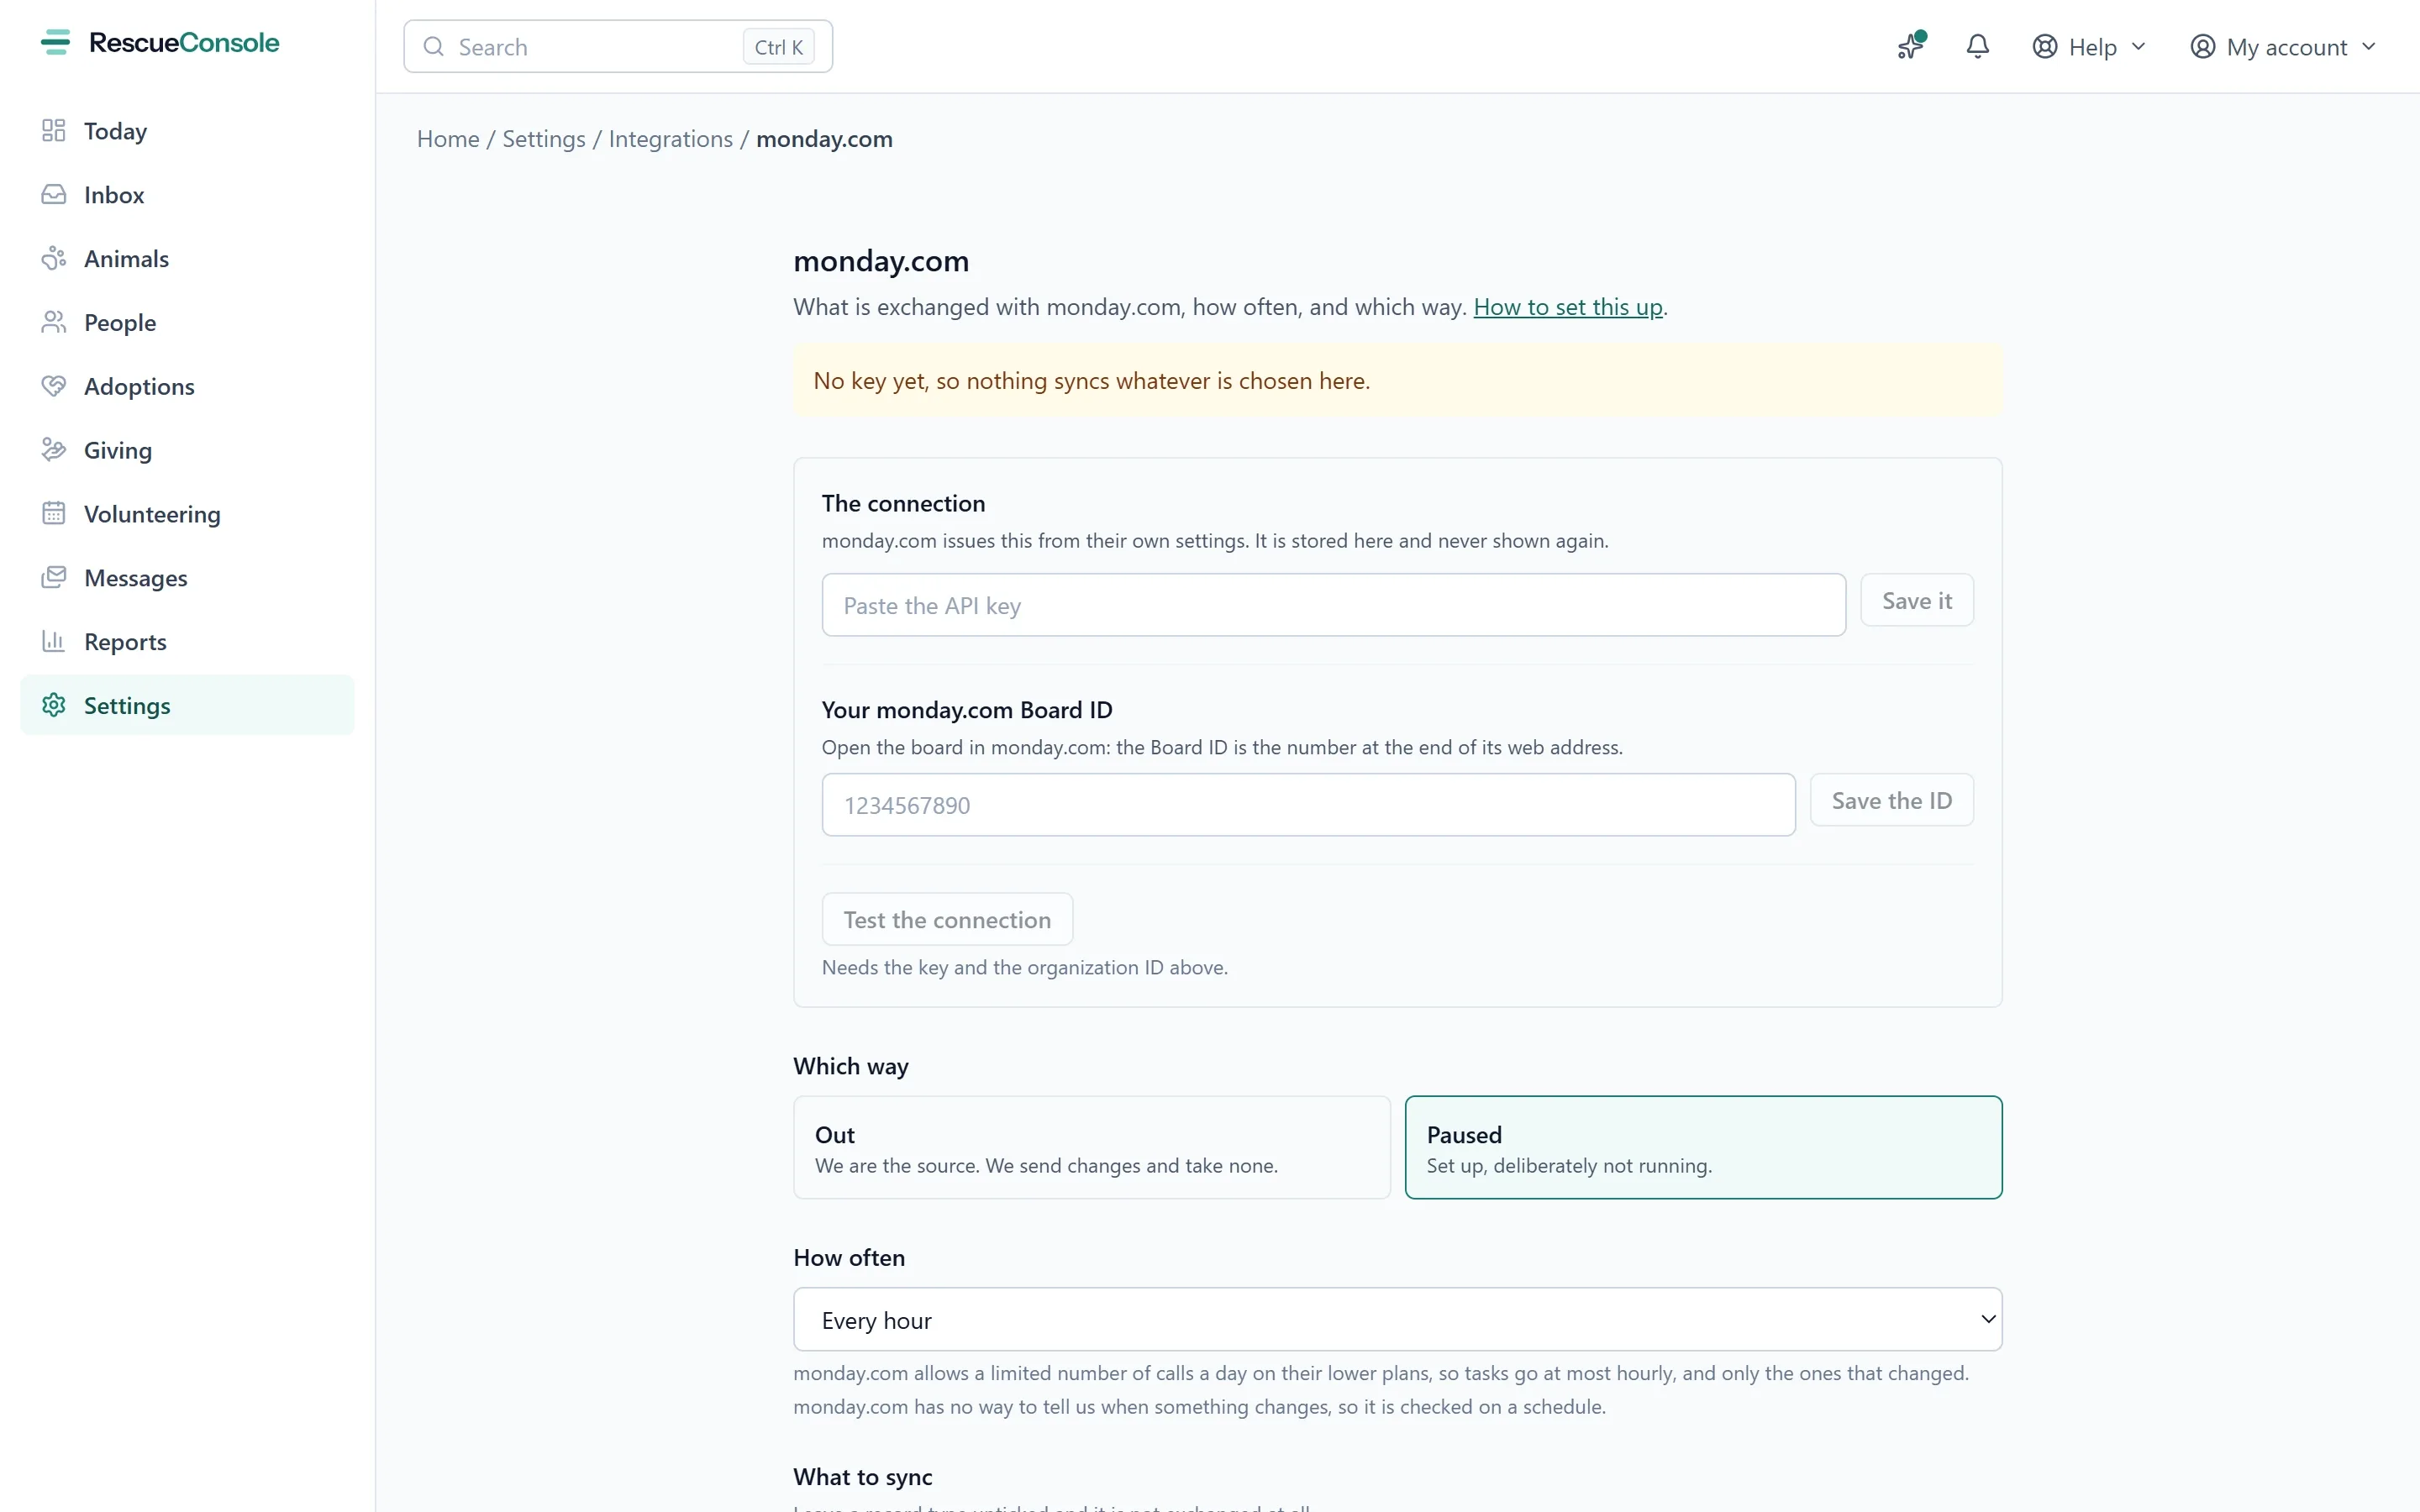Expand the My account chevron
The image size is (2420, 1512).
(x=2368, y=47)
